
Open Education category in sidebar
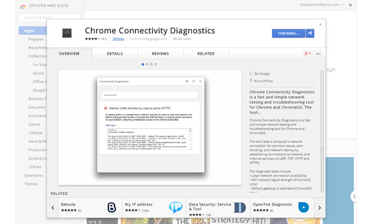37,107
